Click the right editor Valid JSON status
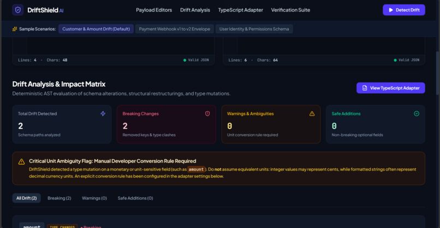This screenshot has width=440, height=228. coord(406,60)
